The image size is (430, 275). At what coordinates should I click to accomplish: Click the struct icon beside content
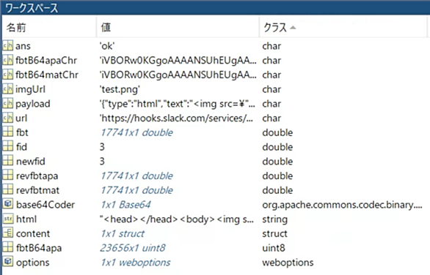tap(8, 233)
